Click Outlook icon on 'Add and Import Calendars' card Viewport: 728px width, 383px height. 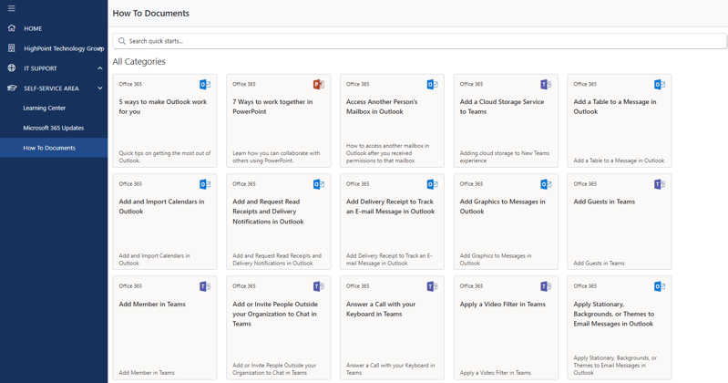pos(205,184)
